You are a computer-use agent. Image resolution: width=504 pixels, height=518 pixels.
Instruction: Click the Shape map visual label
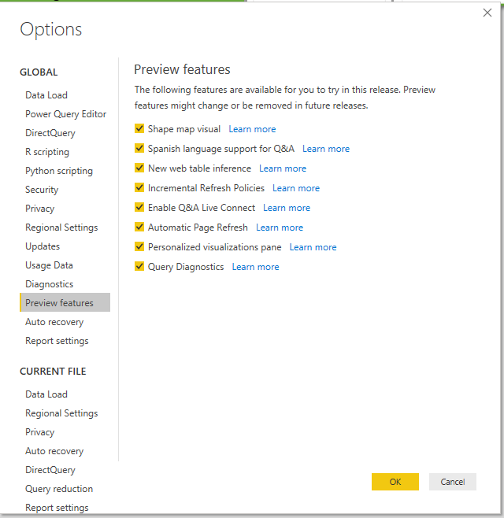(184, 129)
